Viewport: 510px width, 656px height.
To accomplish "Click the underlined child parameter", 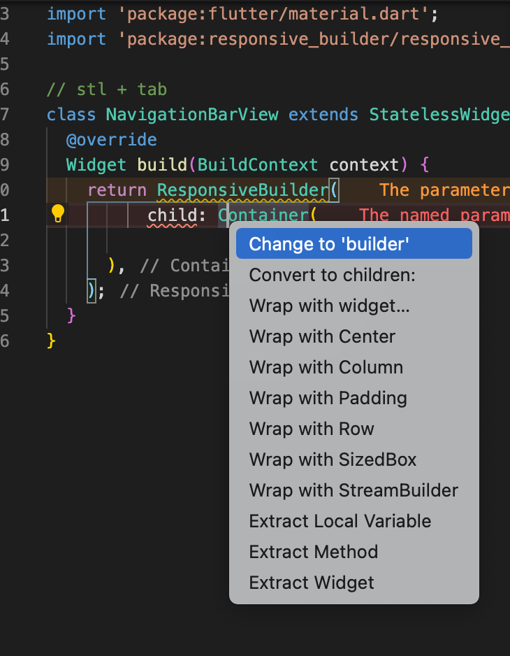I will pyautogui.click(x=171, y=215).
